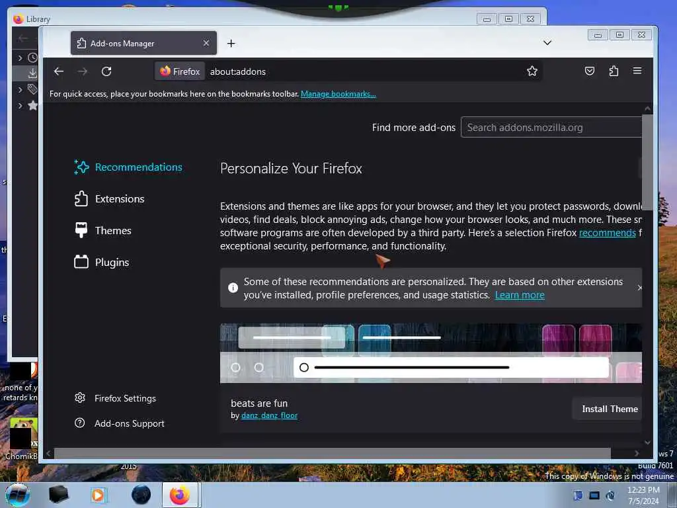677x508 pixels.
Task: Click the vertical scrollbar thumb of page
Action: pyautogui.click(x=647, y=162)
